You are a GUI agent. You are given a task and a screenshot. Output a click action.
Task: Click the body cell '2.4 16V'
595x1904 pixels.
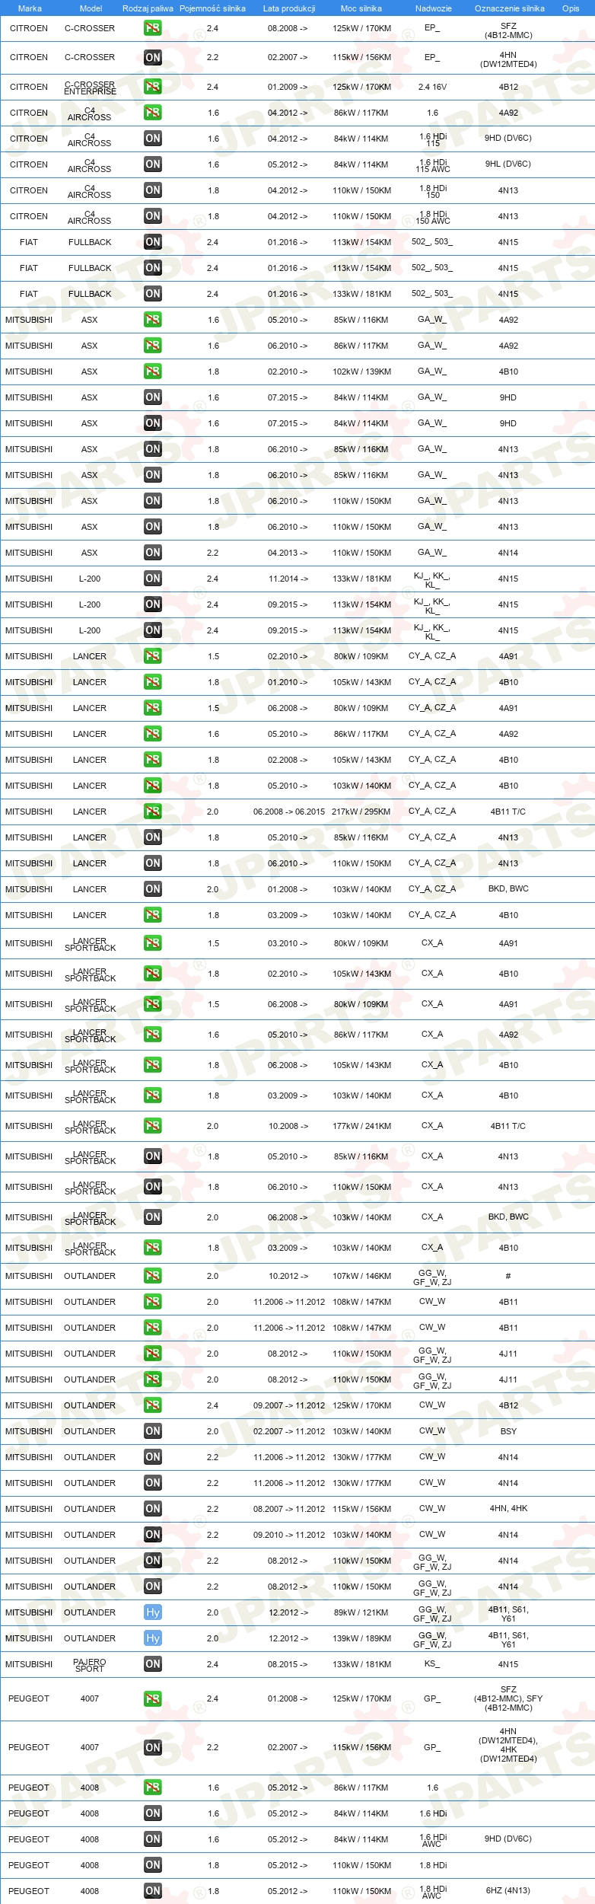click(x=432, y=87)
